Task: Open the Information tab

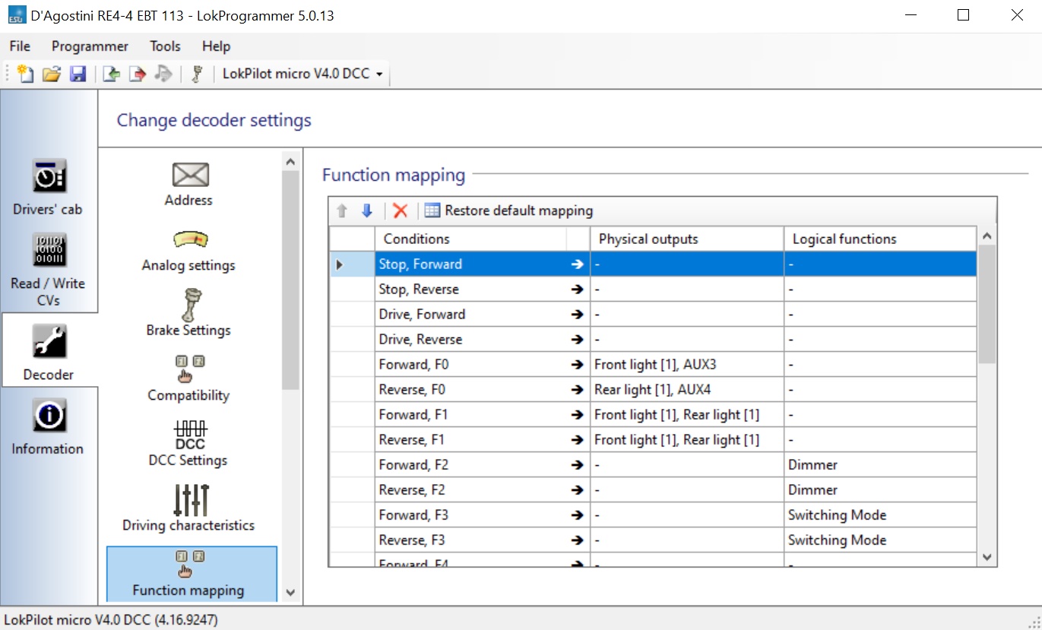Action: click(49, 426)
